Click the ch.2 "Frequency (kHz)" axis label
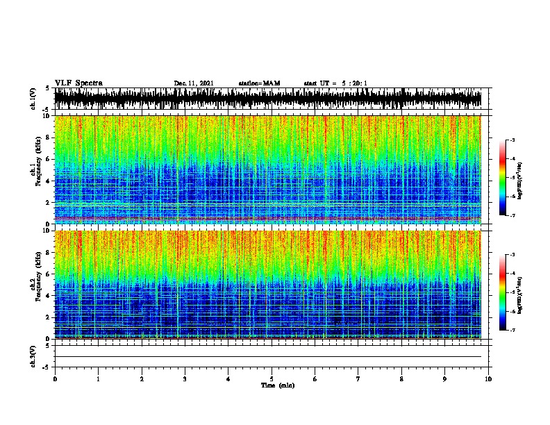 pos(38,276)
